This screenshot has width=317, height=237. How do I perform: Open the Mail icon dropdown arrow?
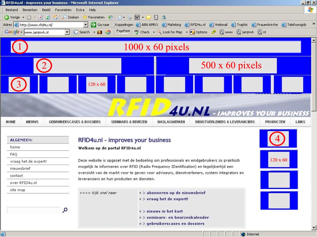[x=124, y=17]
